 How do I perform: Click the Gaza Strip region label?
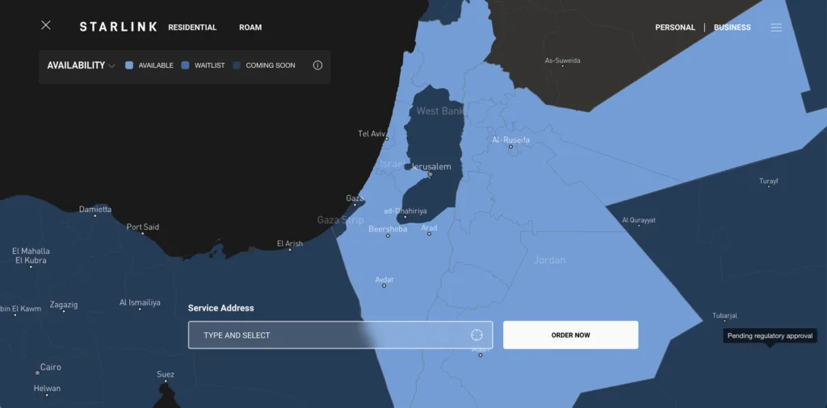[x=340, y=220]
